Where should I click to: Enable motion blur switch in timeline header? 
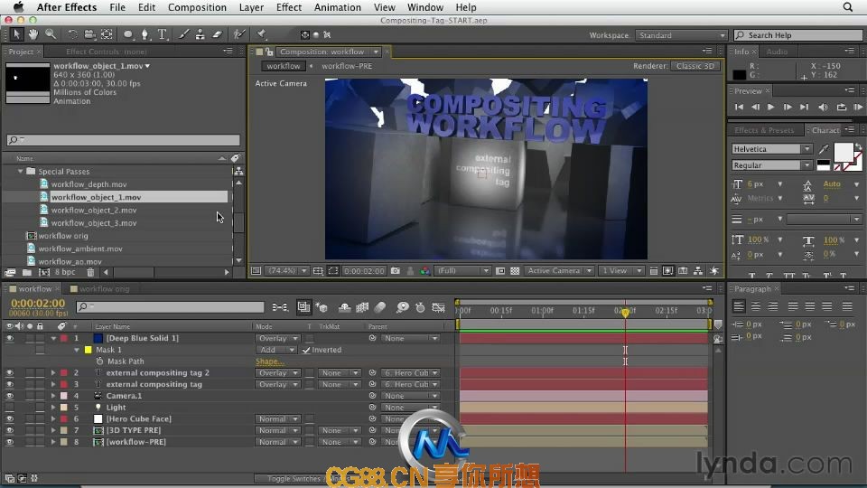click(x=380, y=307)
